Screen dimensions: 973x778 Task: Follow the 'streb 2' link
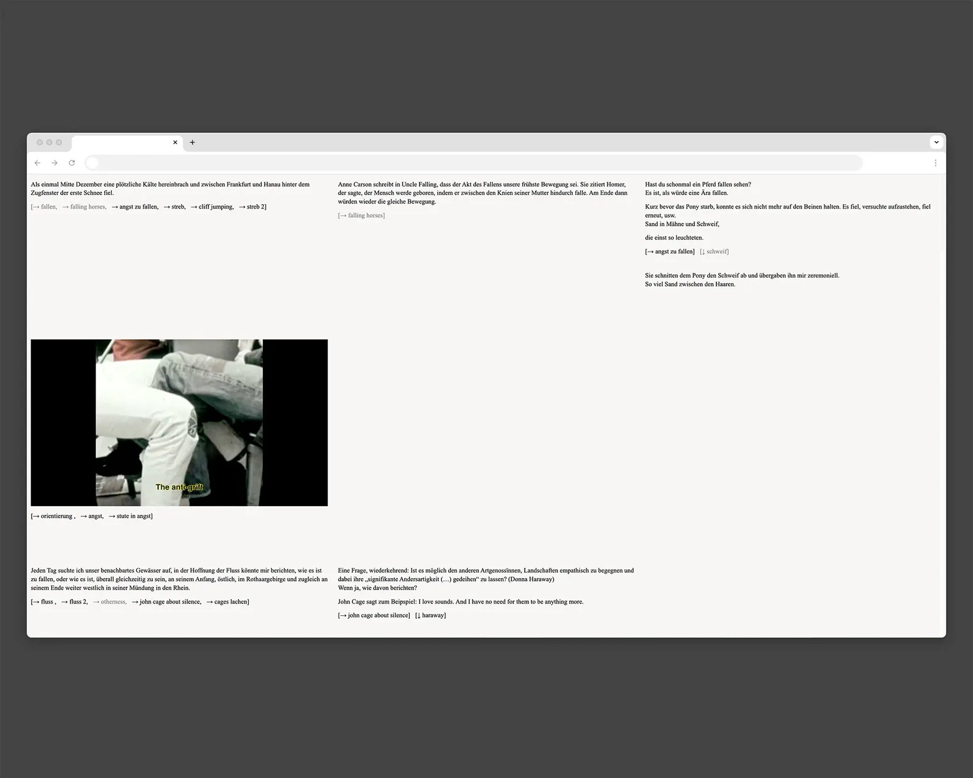tap(255, 207)
